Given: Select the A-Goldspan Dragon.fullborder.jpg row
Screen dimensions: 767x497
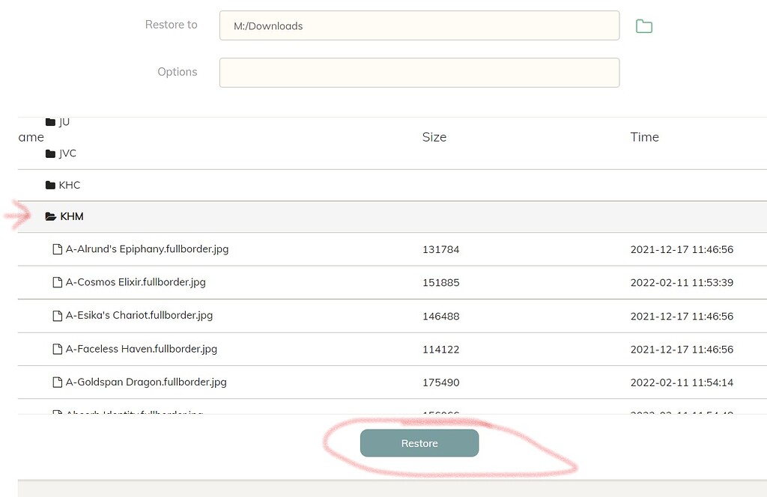Looking at the screenshot, I should (300, 382).
